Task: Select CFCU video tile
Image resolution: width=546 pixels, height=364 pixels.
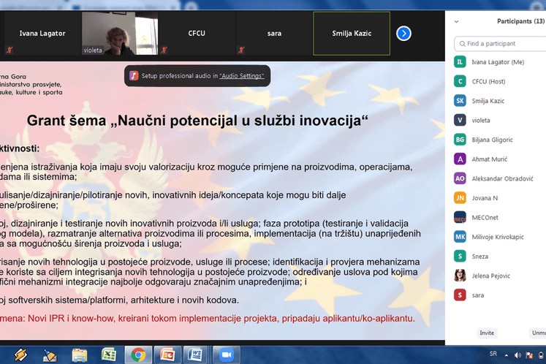Action: tap(197, 34)
